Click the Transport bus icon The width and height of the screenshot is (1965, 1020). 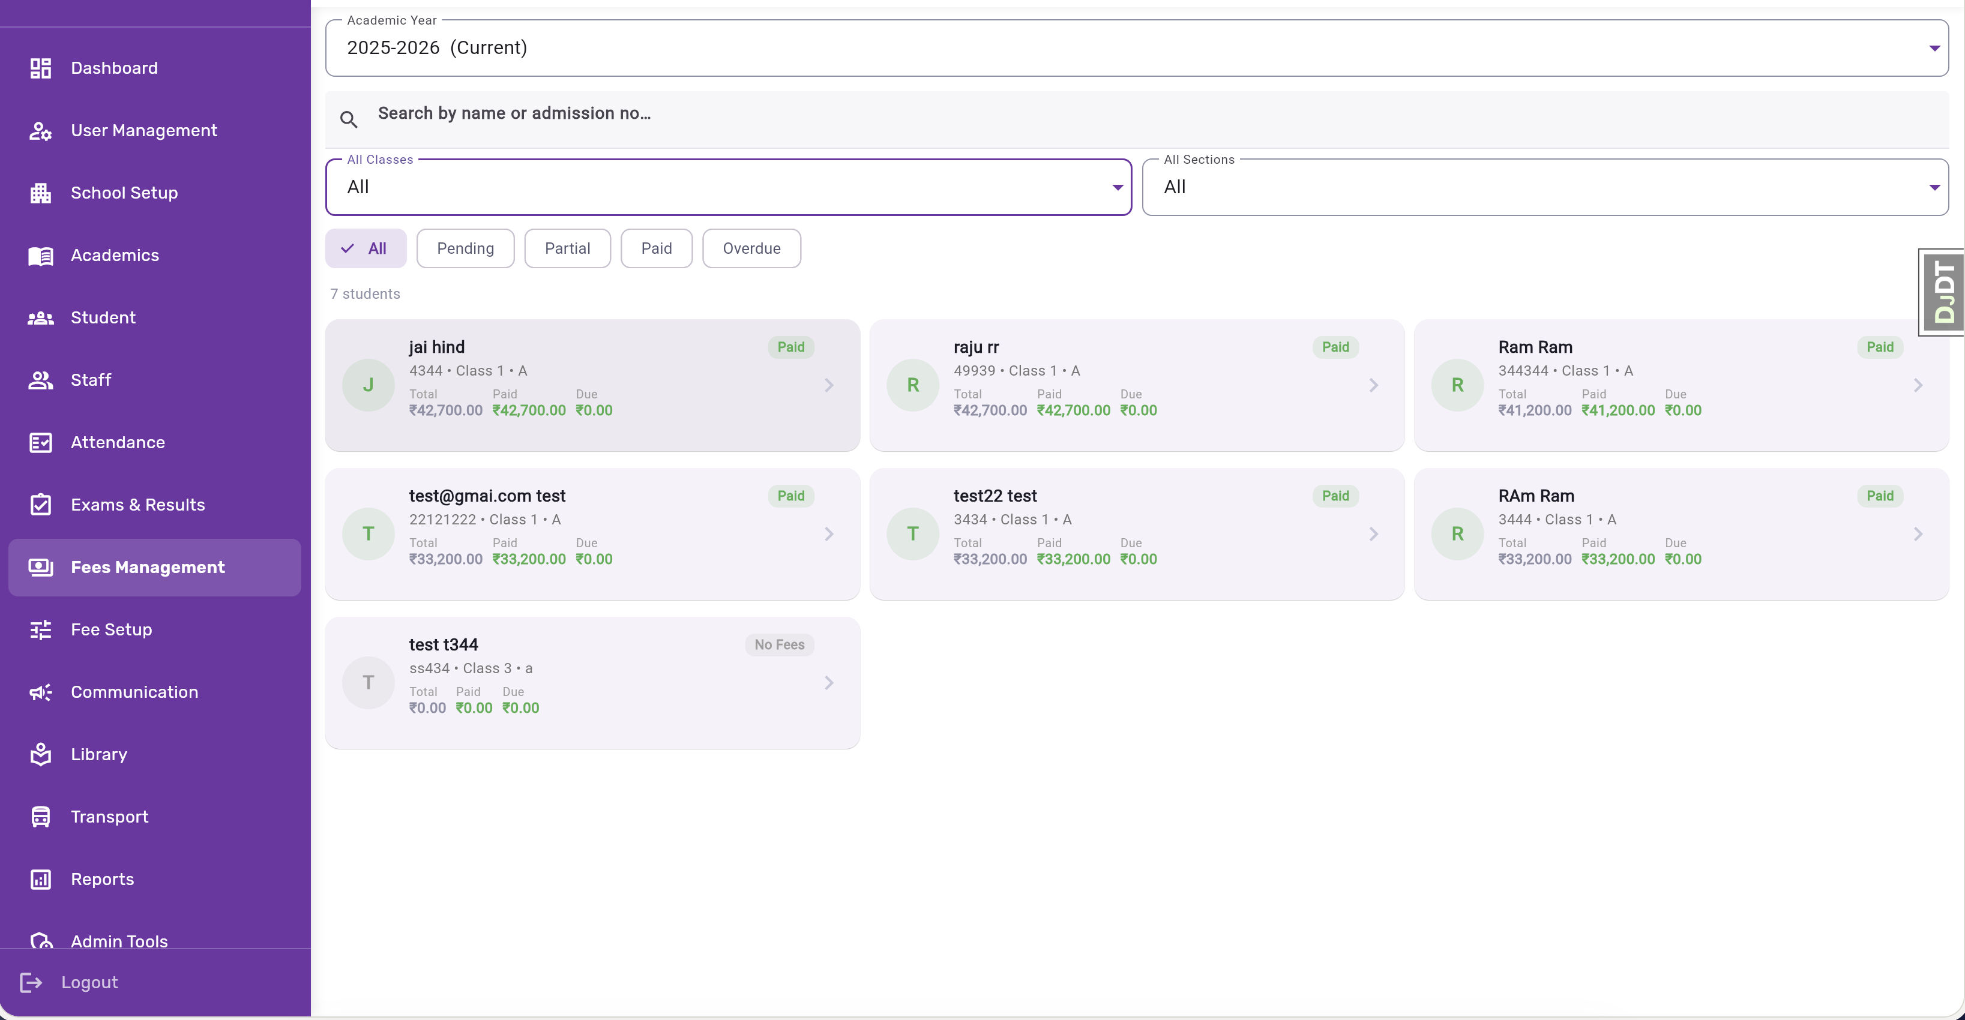click(x=40, y=817)
